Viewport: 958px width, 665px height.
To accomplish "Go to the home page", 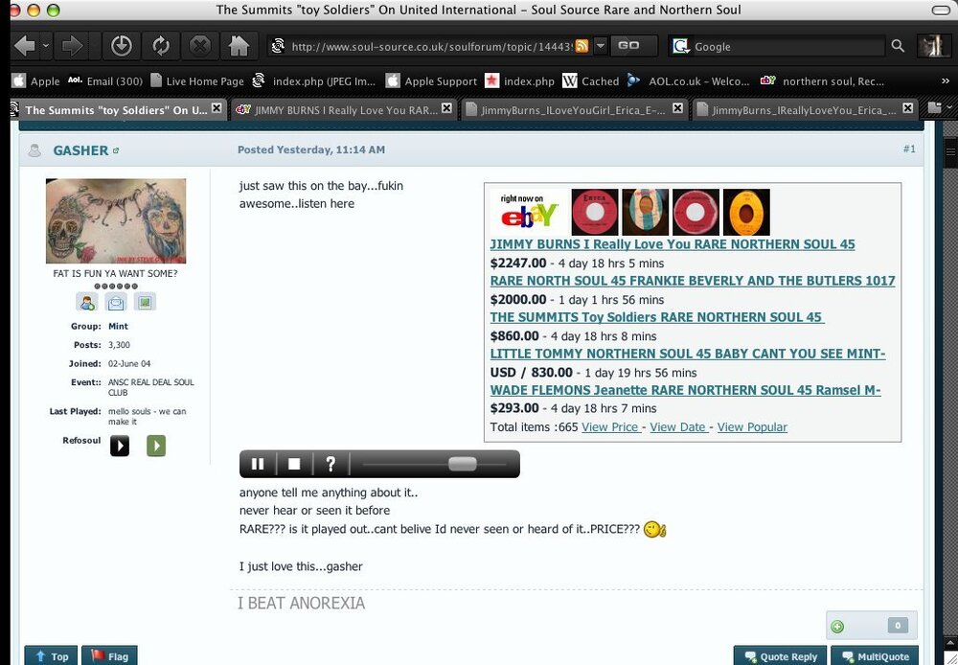I will (239, 46).
